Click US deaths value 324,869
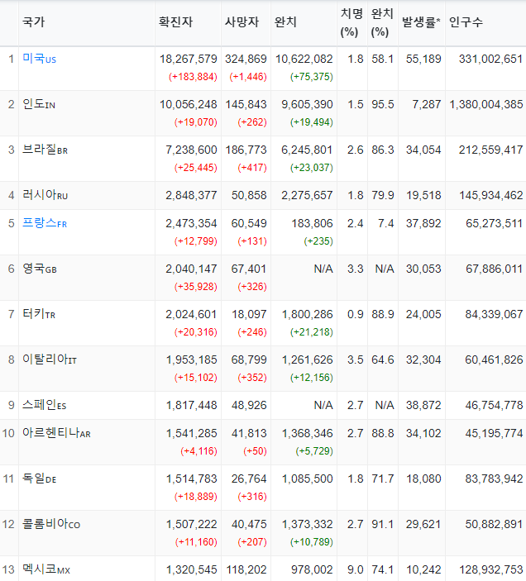The height and width of the screenshot is (581, 526). click(246, 59)
